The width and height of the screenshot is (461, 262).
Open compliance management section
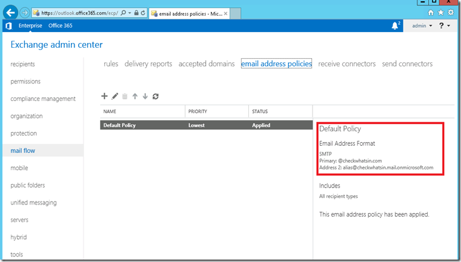tap(43, 99)
